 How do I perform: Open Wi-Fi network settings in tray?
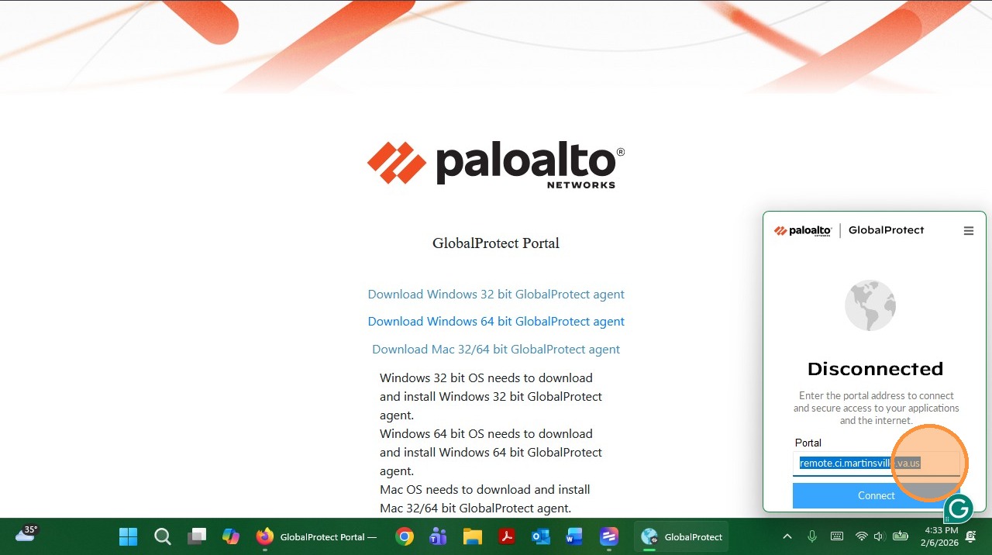pos(861,536)
